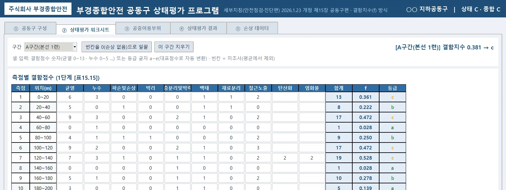Click the 결함지수 0.381 → c summary
The width and height of the screenshot is (506, 190).
click(444, 47)
